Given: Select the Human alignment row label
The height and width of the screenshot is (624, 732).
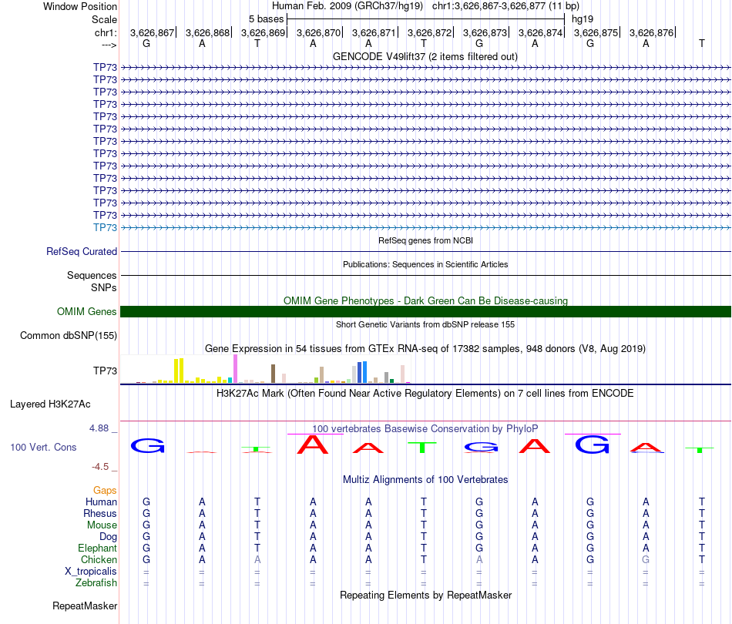Looking at the screenshot, I should point(101,502).
